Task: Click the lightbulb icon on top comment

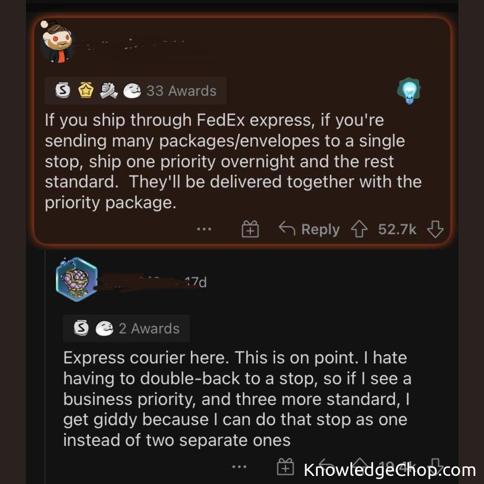Action: pyautogui.click(x=409, y=91)
